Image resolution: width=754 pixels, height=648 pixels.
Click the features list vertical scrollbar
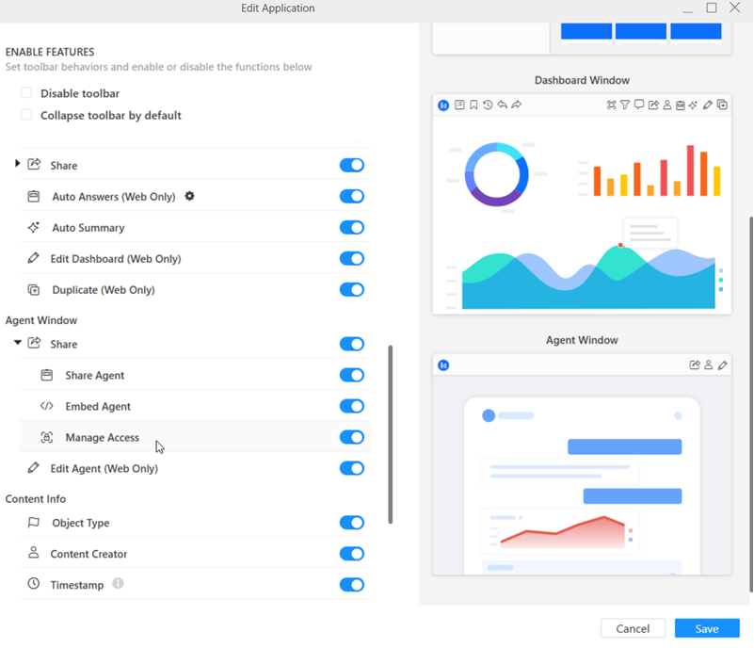[391, 433]
